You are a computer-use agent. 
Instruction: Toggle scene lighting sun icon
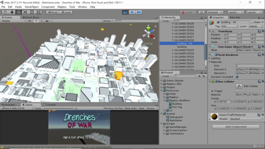click(x=36, y=21)
